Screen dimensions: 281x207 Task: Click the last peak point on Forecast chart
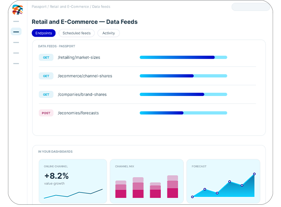pyautogui.click(x=254, y=174)
